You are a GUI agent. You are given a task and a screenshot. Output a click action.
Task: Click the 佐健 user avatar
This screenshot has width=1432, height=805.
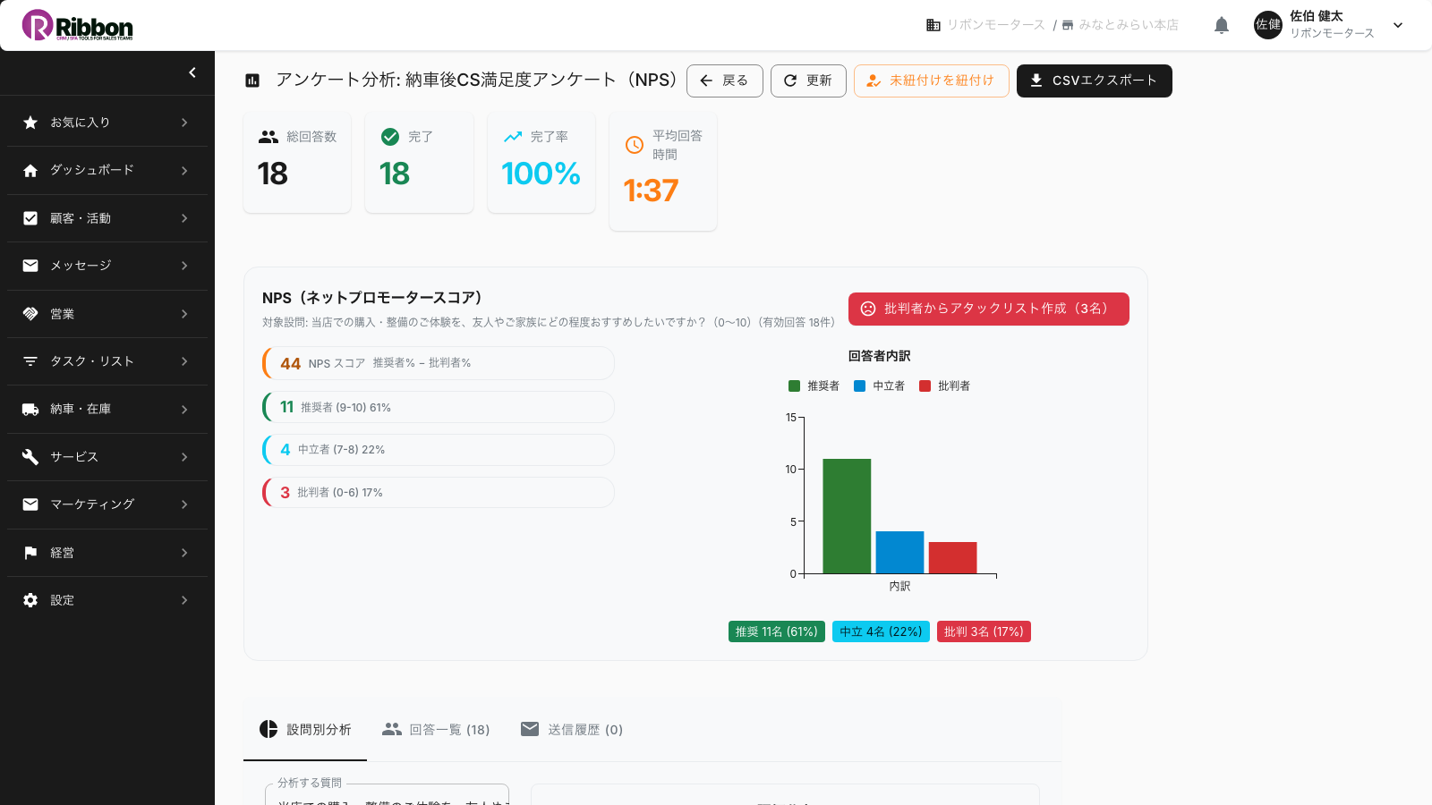(1268, 25)
